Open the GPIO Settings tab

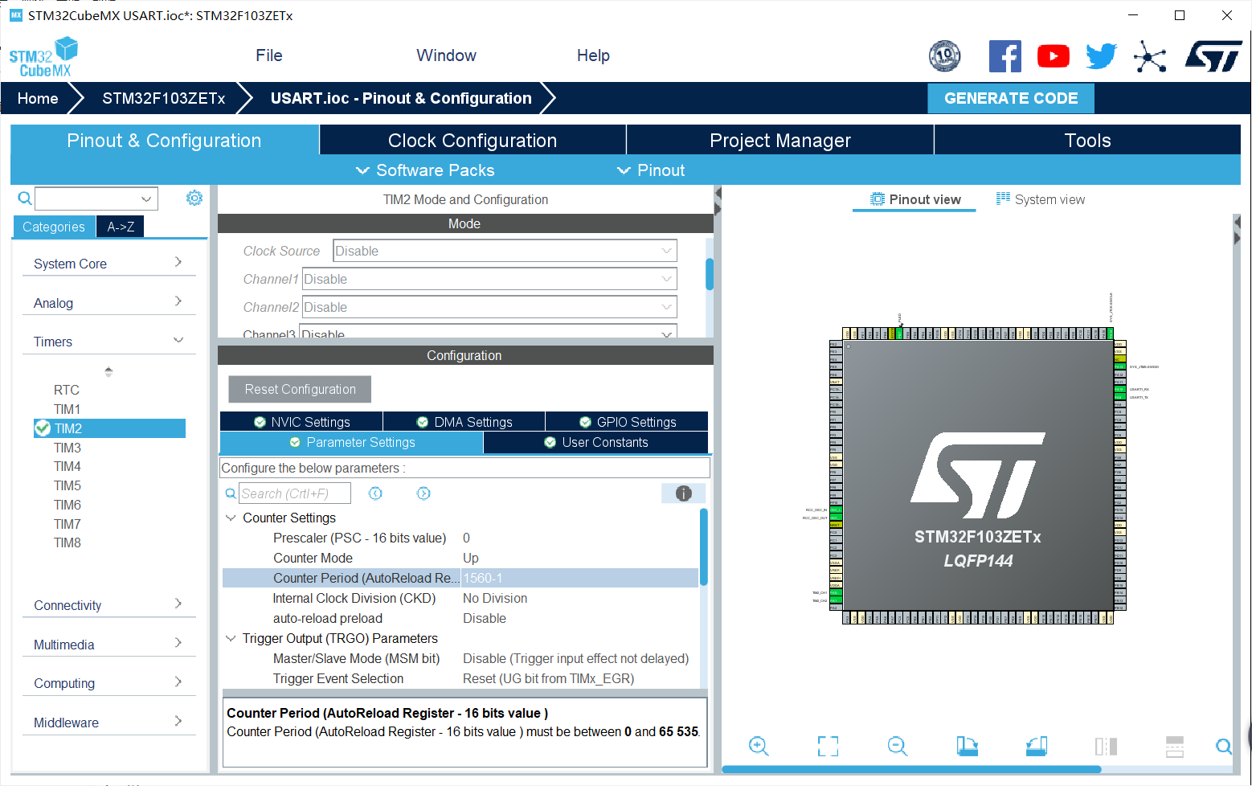pyautogui.click(x=627, y=422)
